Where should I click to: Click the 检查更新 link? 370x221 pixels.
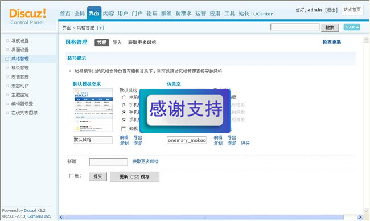click(332, 42)
